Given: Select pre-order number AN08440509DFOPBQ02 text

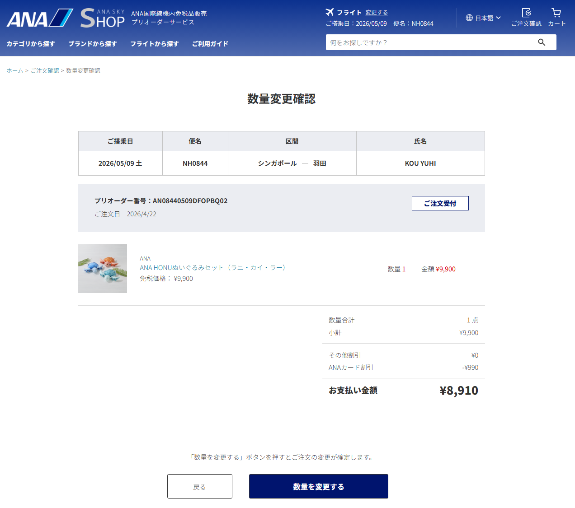Looking at the screenshot, I should point(190,201).
